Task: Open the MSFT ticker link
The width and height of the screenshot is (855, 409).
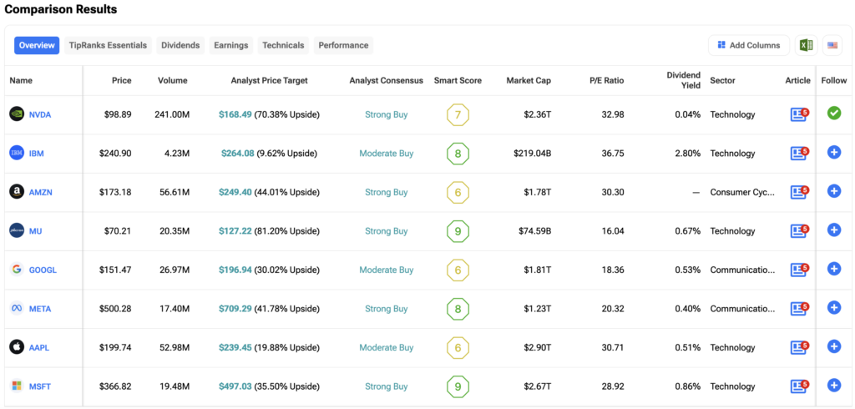Action: tap(40, 386)
